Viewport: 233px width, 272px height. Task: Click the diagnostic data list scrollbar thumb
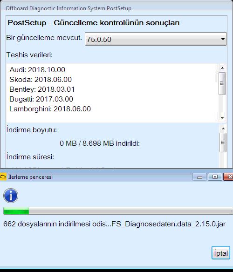pos(222,83)
